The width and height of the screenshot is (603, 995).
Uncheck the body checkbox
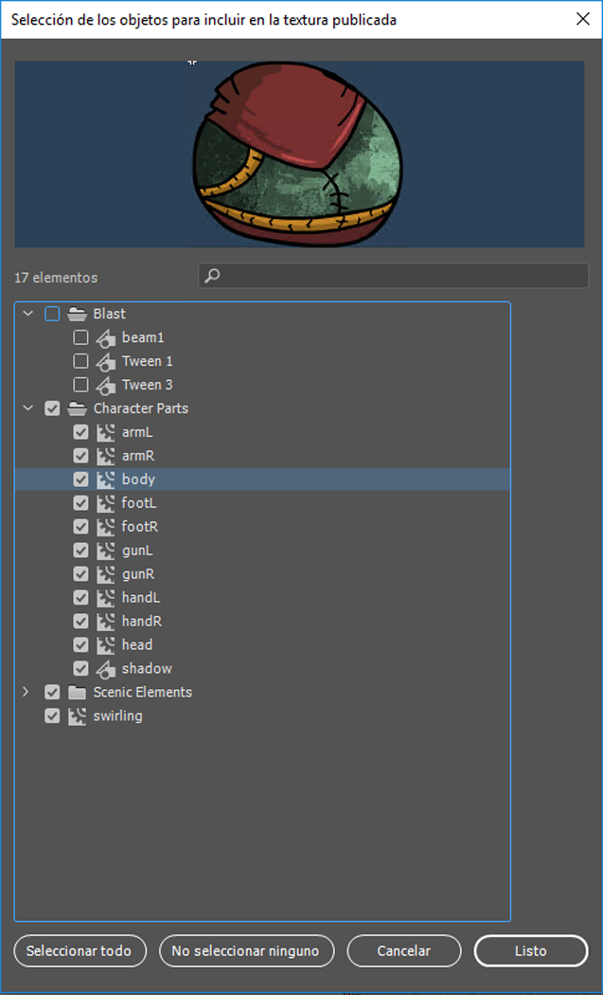click(80, 479)
